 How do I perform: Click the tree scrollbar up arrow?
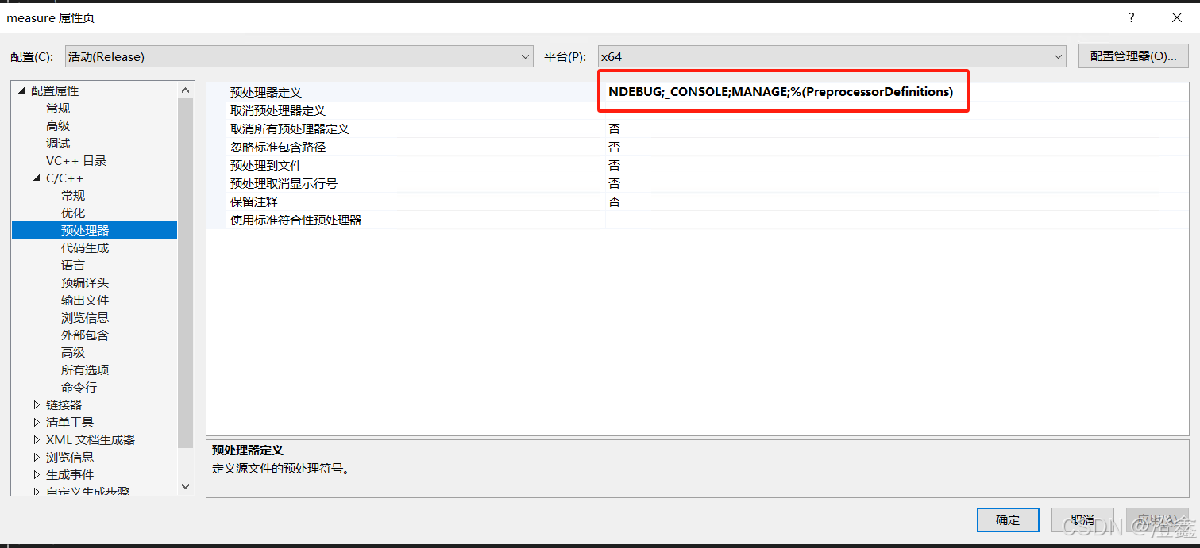pos(186,90)
